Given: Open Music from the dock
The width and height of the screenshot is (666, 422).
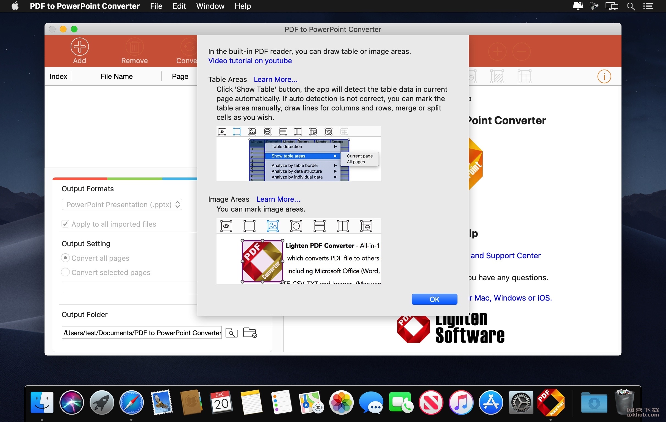Looking at the screenshot, I should pyautogui.click(x=461, y=402).
